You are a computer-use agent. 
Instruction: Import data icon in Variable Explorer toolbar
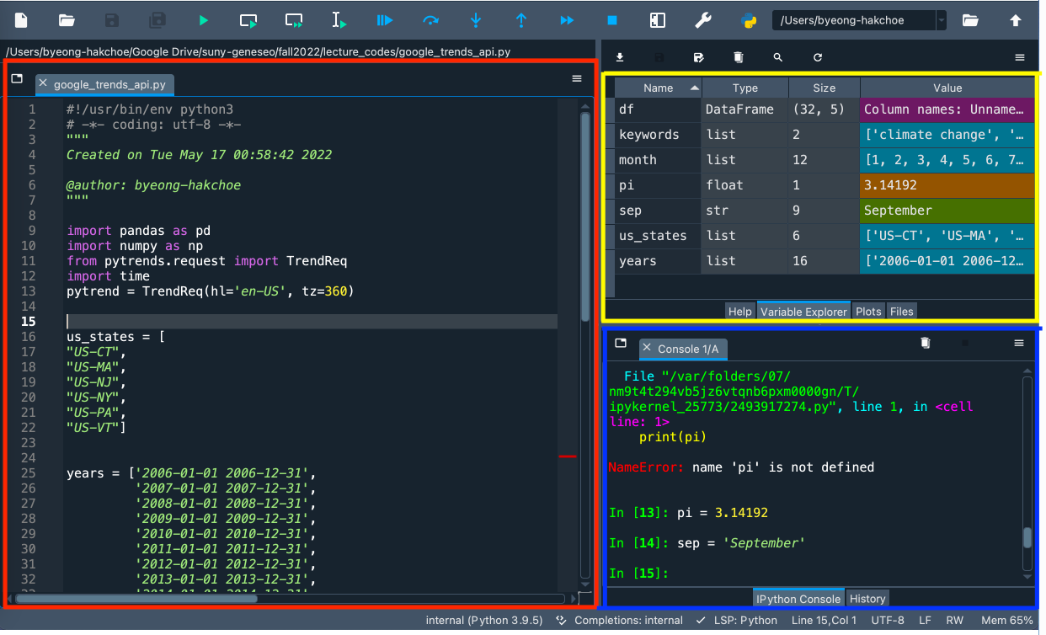point(620,57)
